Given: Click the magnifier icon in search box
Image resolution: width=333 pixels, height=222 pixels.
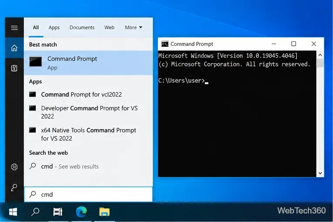Looking at the screenshot, I should tap(33, 194).
